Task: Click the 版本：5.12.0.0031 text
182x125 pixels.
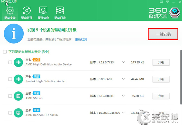Action: tap(102, 96)
